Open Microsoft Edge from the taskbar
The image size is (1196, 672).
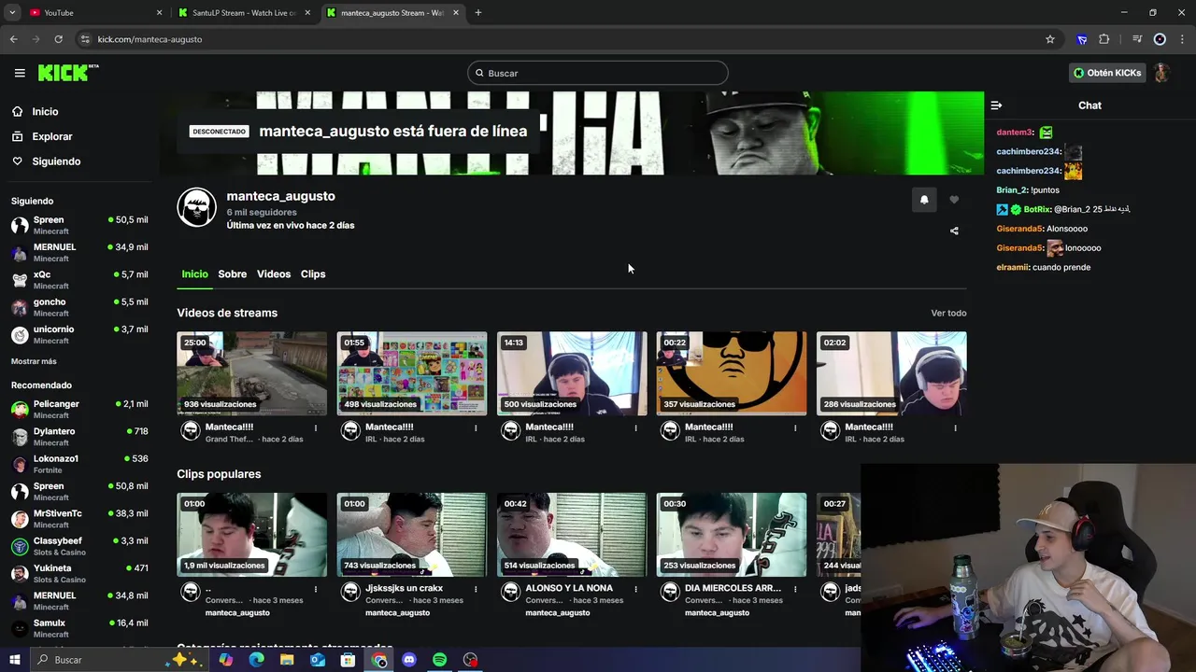click(256, 660)
